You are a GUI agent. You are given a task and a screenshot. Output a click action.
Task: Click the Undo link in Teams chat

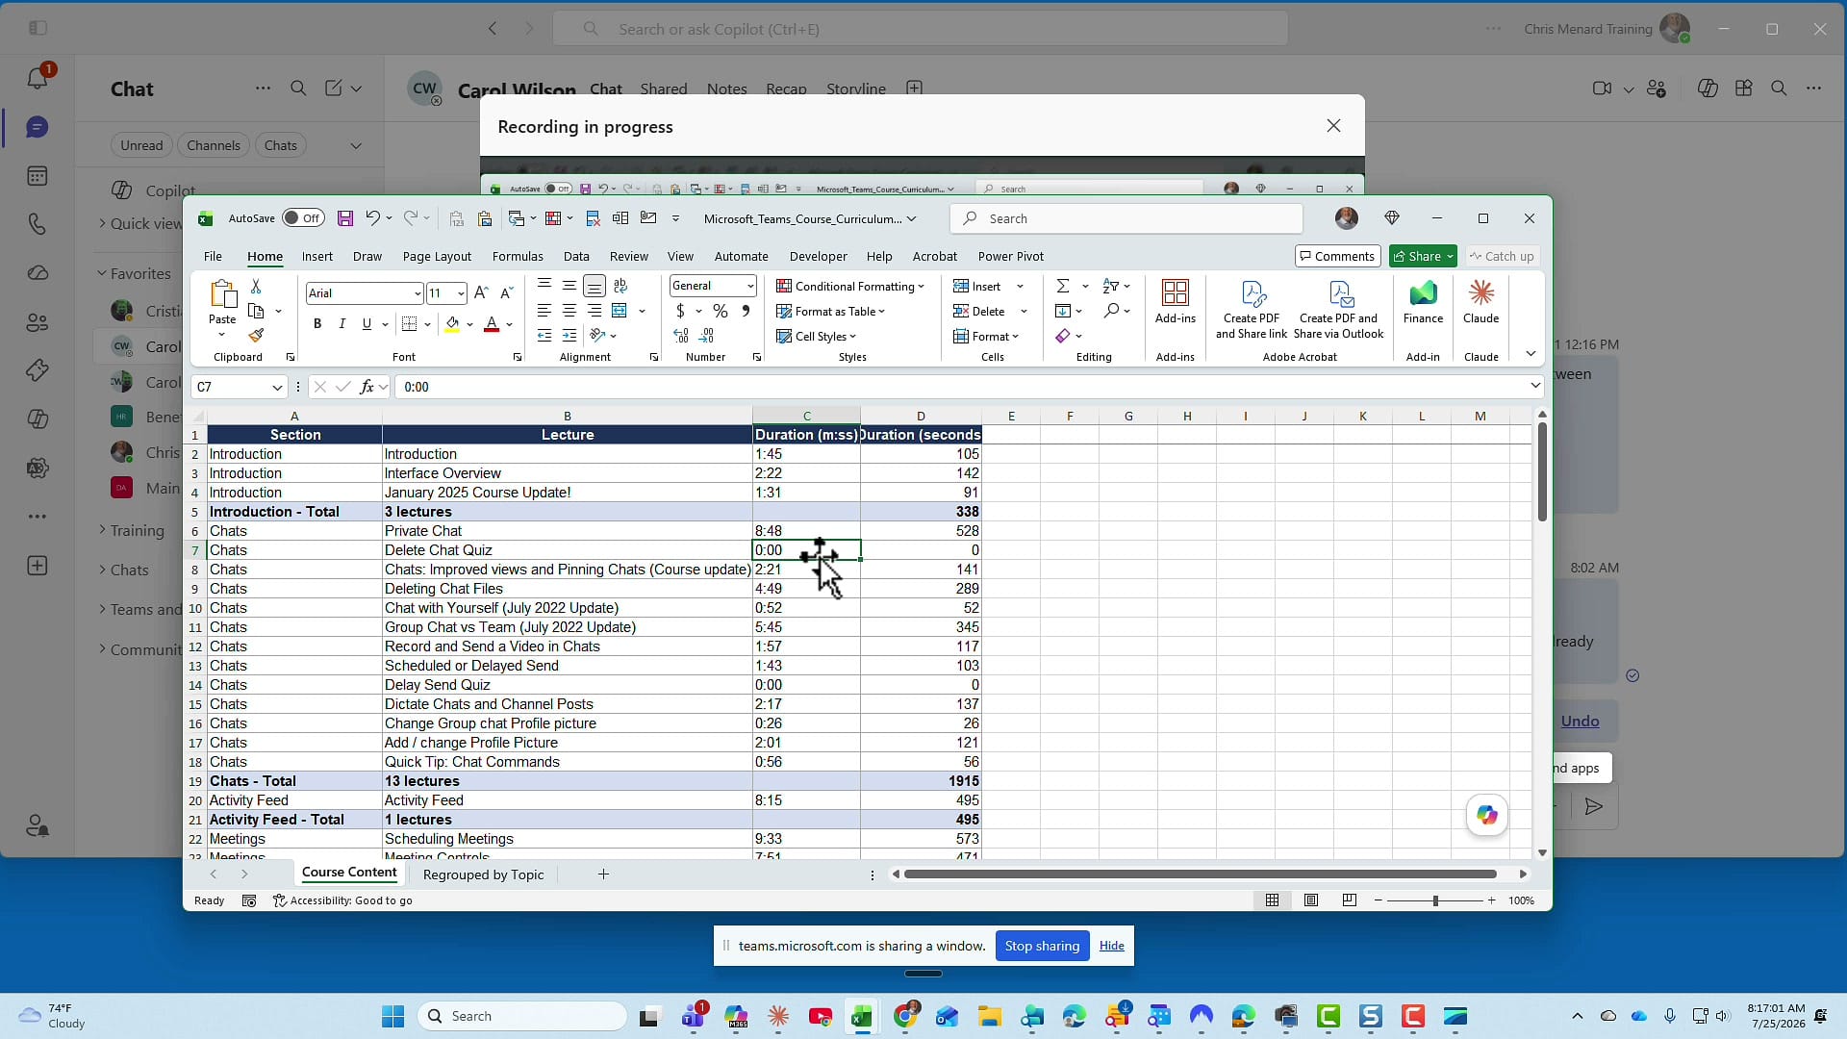pyautogui.click(x=1580, y=722)
